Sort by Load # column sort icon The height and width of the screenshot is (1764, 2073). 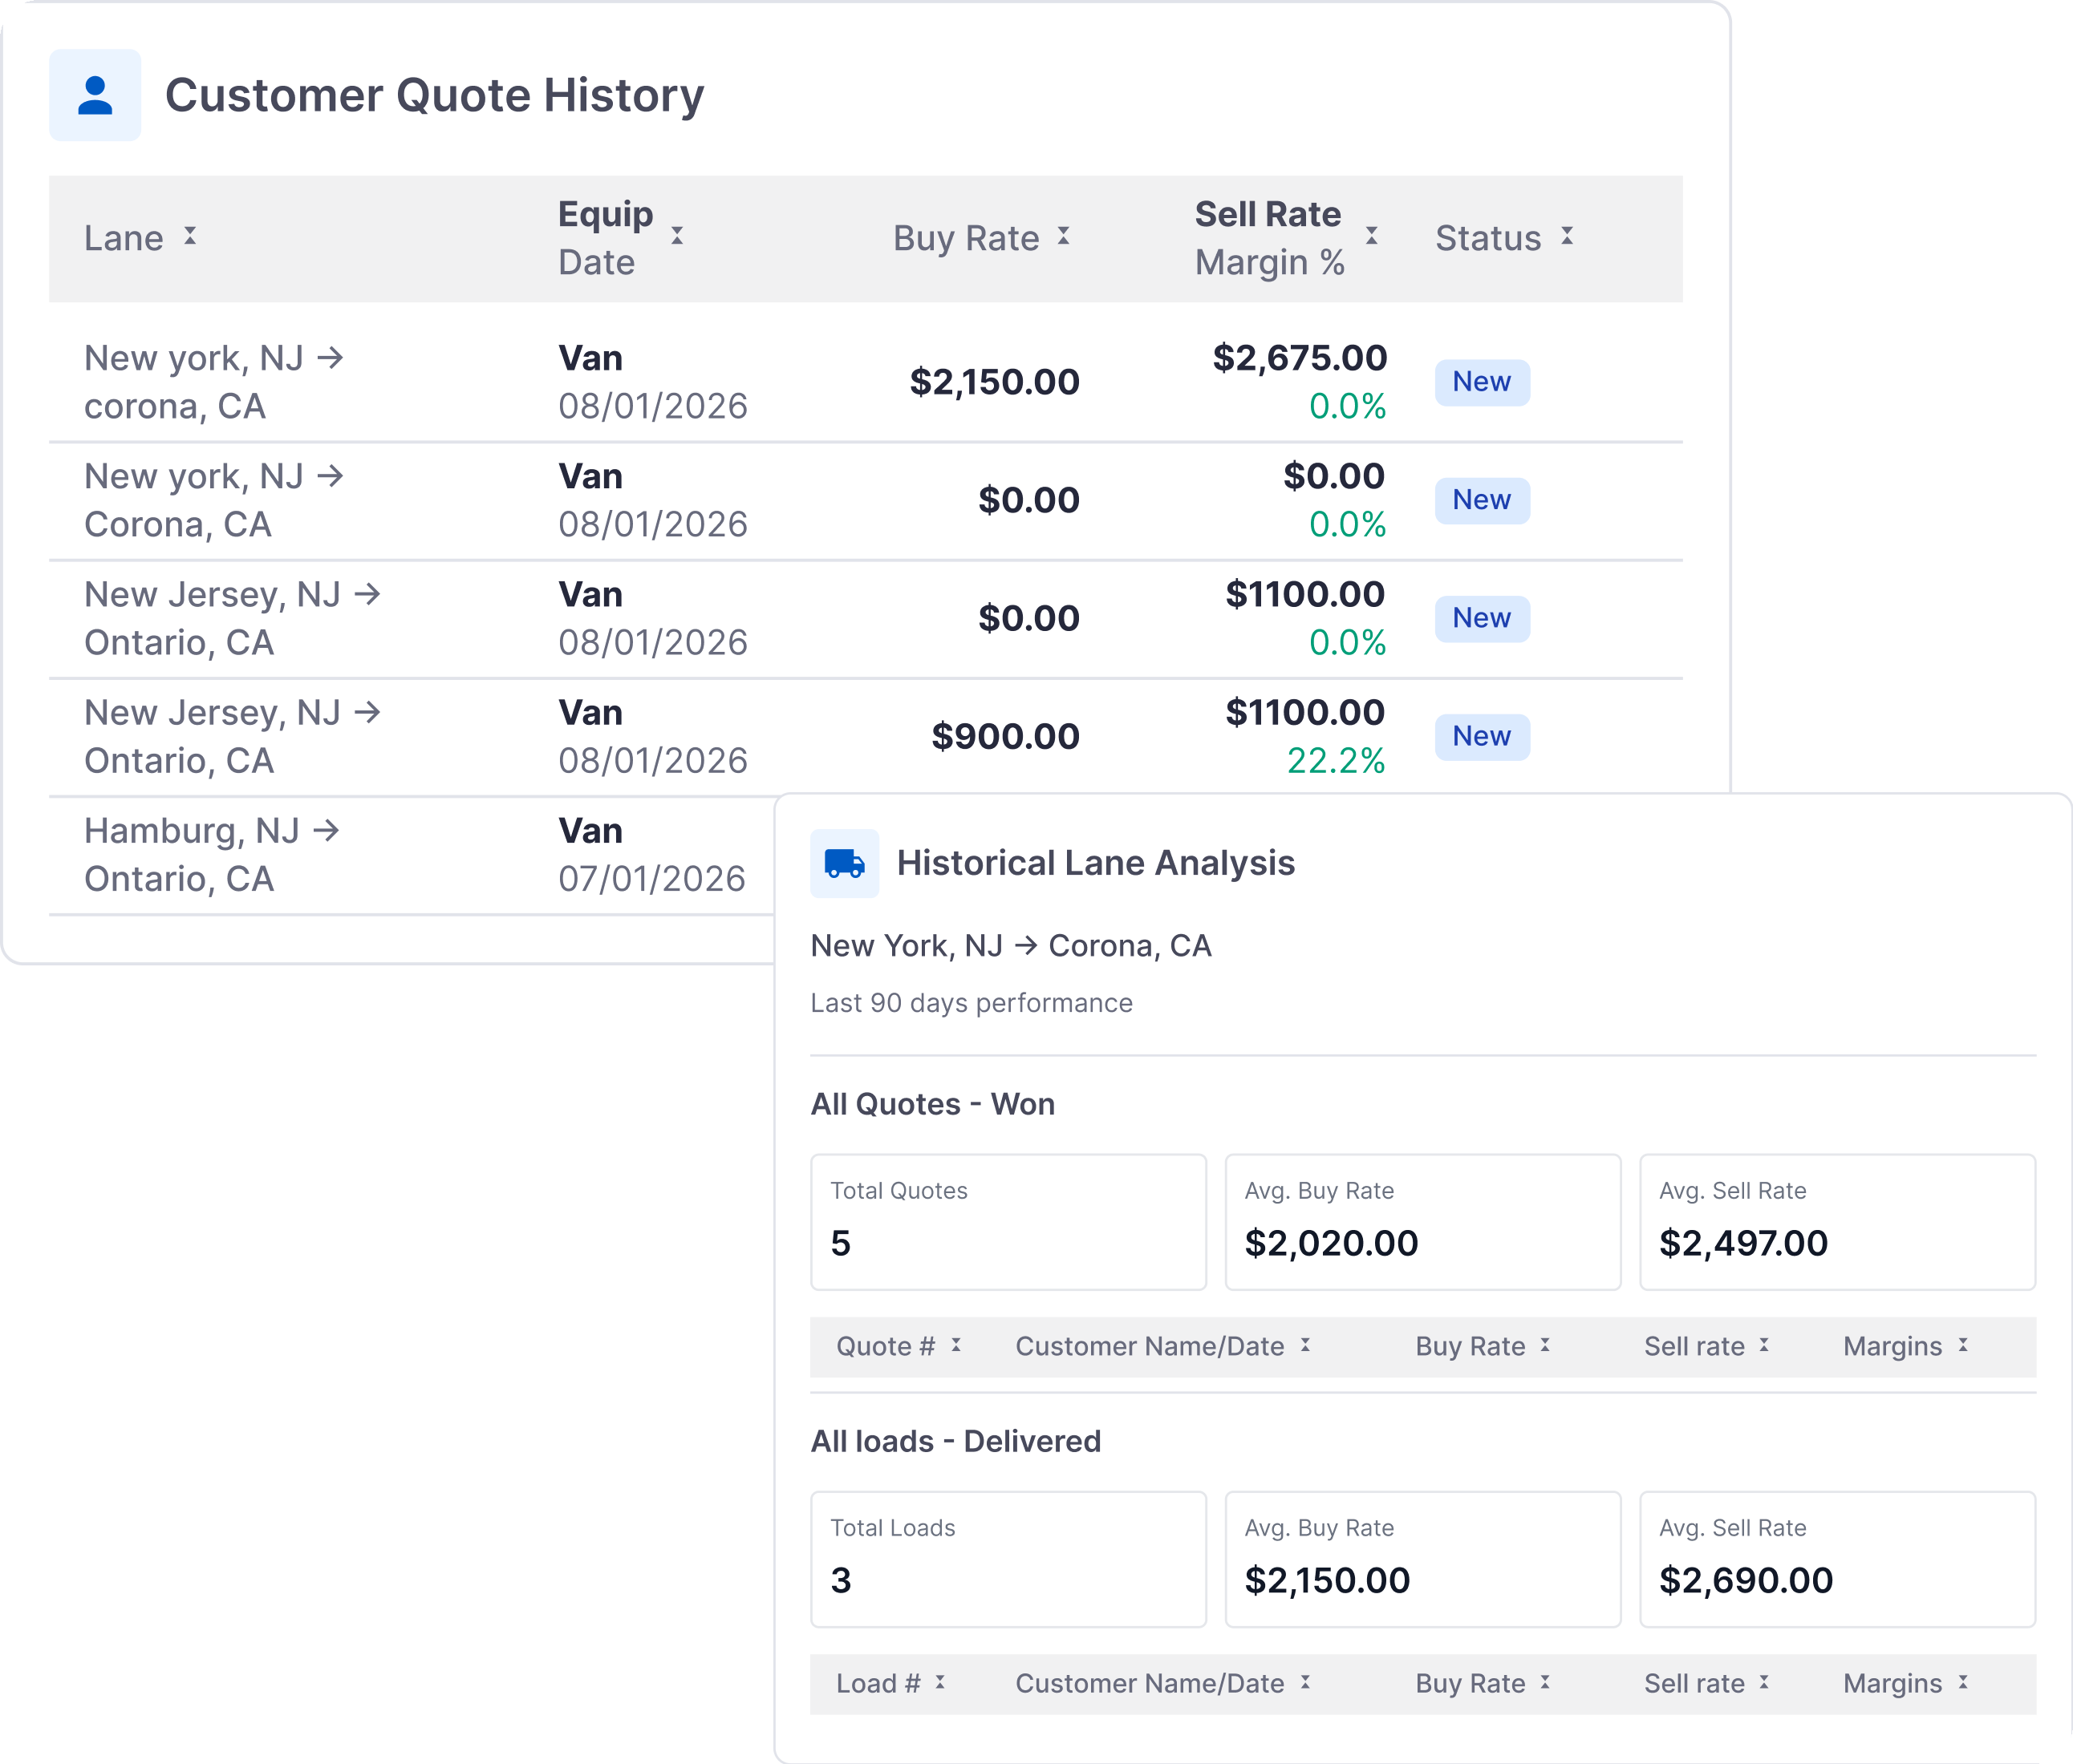940,1682
